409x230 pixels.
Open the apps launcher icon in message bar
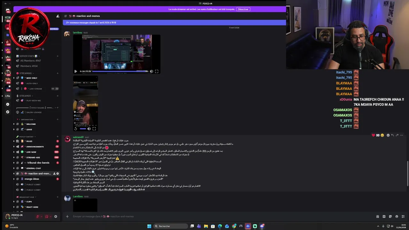coord(403,216)
